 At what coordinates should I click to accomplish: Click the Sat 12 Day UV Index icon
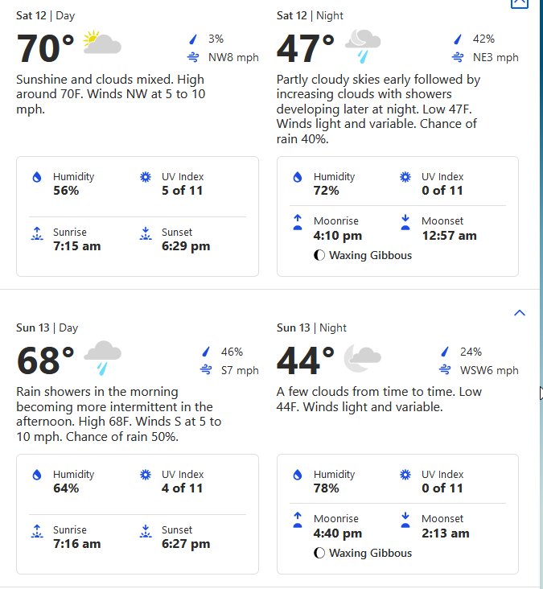point(146,177)
